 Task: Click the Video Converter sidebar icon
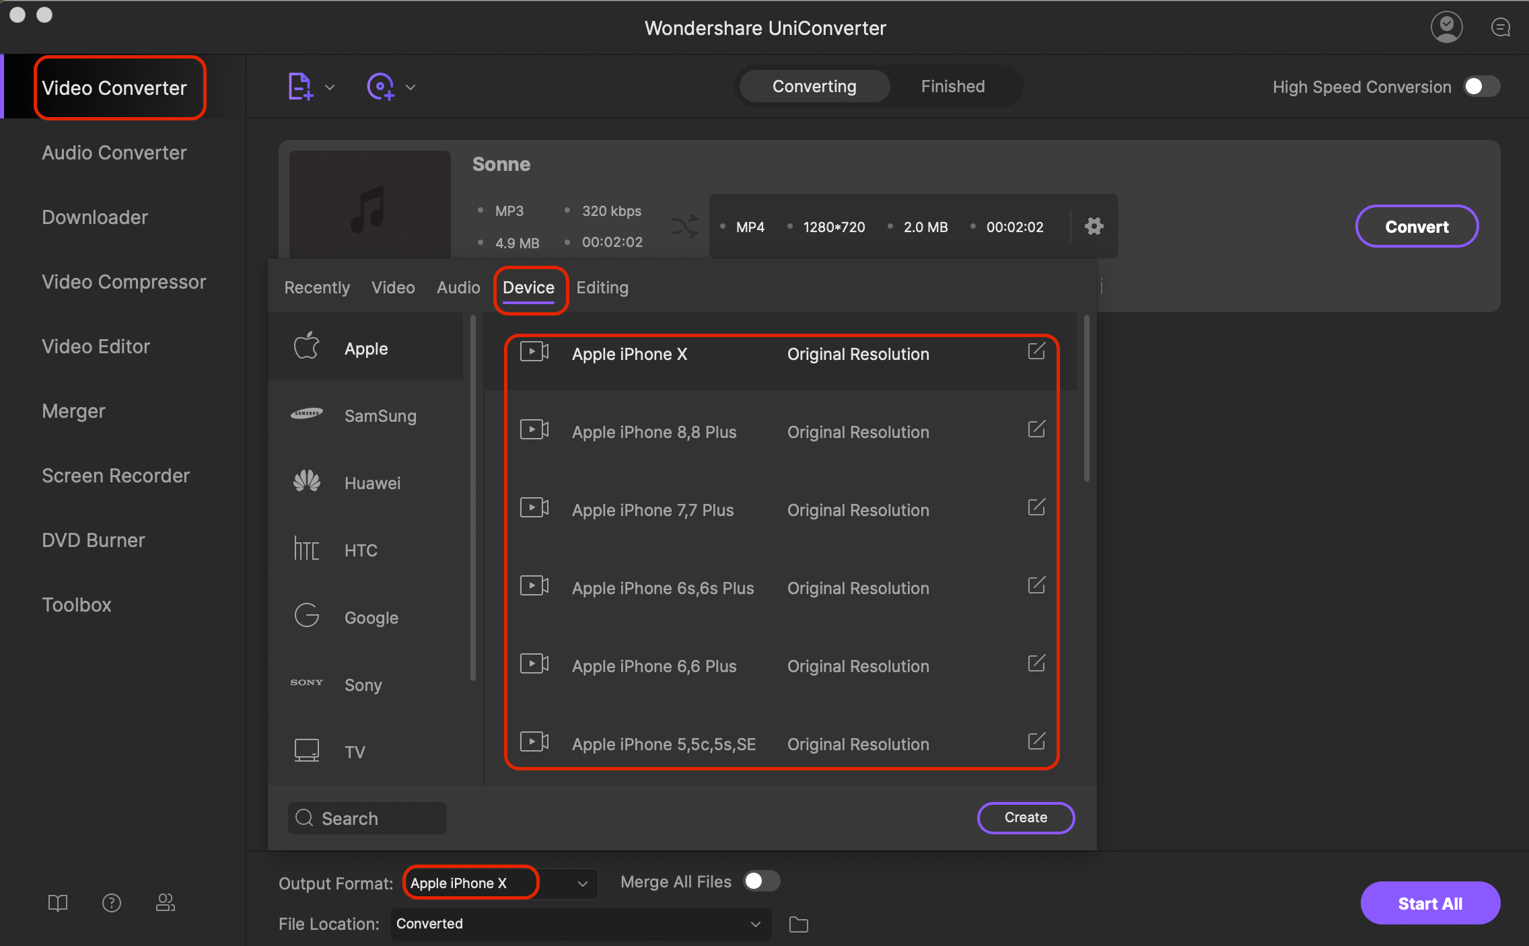tap(114, 86)
